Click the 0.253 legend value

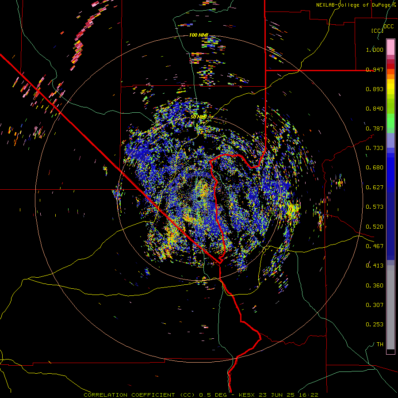tap(375, 325)
